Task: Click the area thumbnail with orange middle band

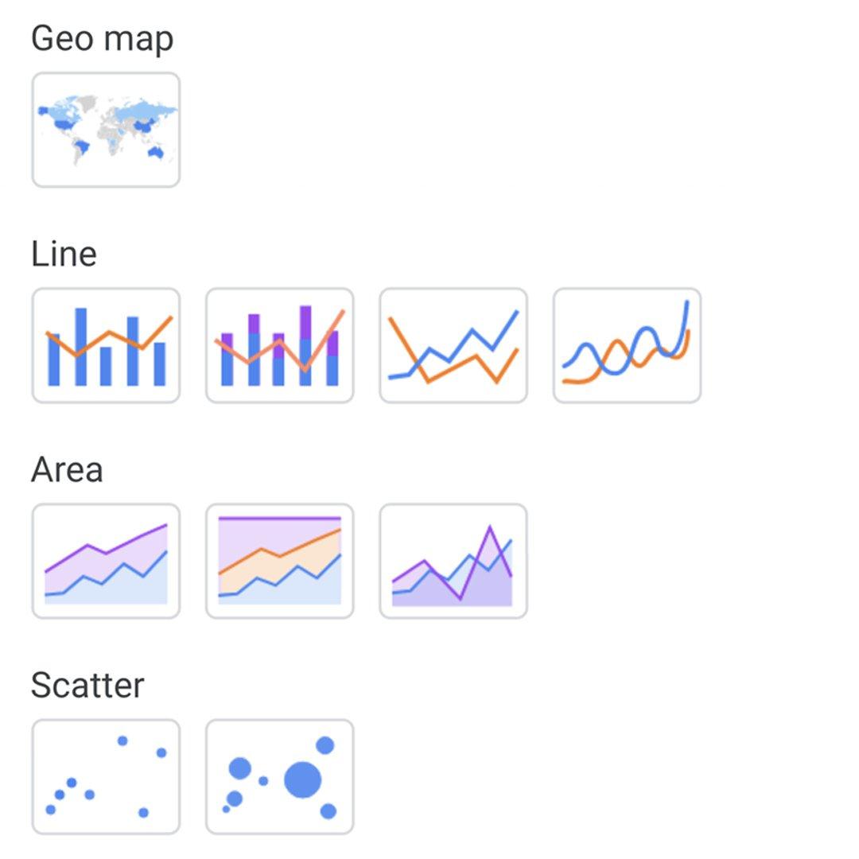Action: tap(279, 561)
